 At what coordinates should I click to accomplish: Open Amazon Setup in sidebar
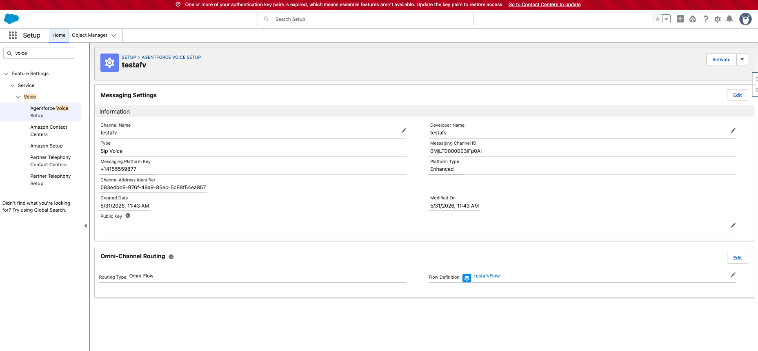[x=47, y=146]
